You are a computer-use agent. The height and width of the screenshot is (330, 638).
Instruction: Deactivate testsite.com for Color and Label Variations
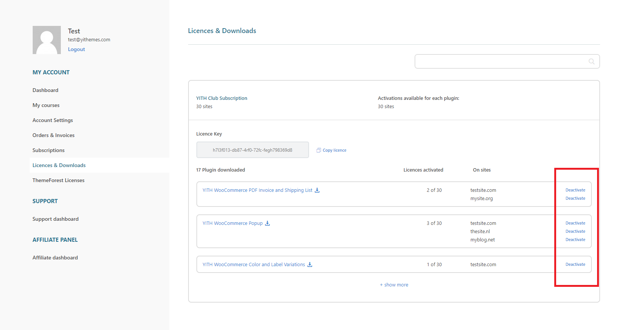[x=575, y=264]
